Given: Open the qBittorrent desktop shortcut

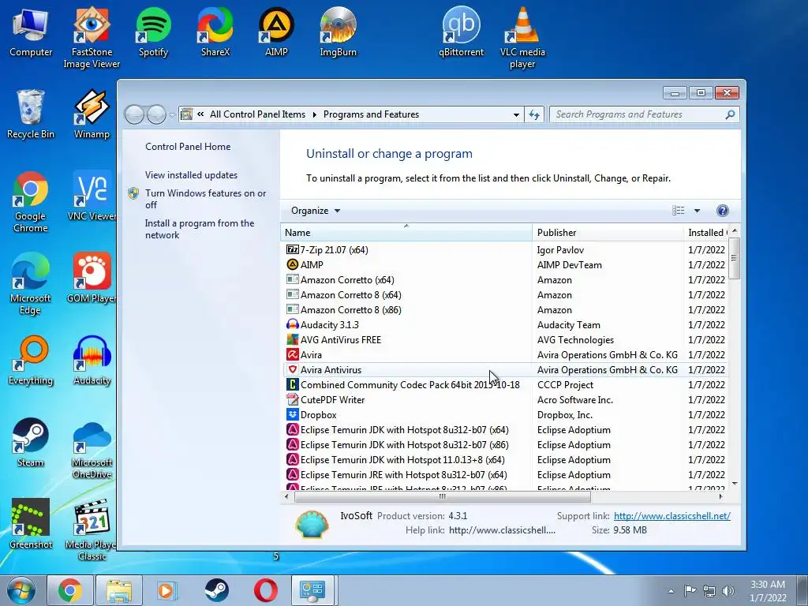Looking at the screenshot, I should point(461,32).
